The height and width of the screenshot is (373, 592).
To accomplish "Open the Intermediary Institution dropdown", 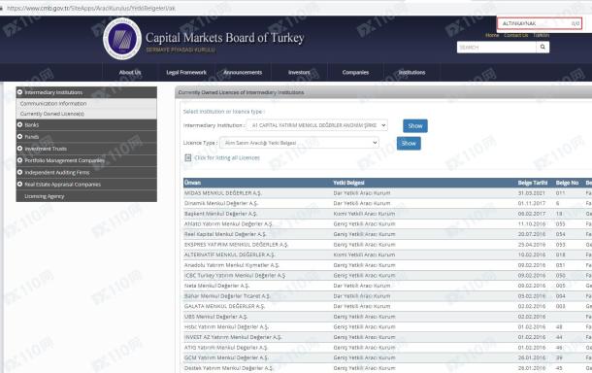I will click(316, 125).
